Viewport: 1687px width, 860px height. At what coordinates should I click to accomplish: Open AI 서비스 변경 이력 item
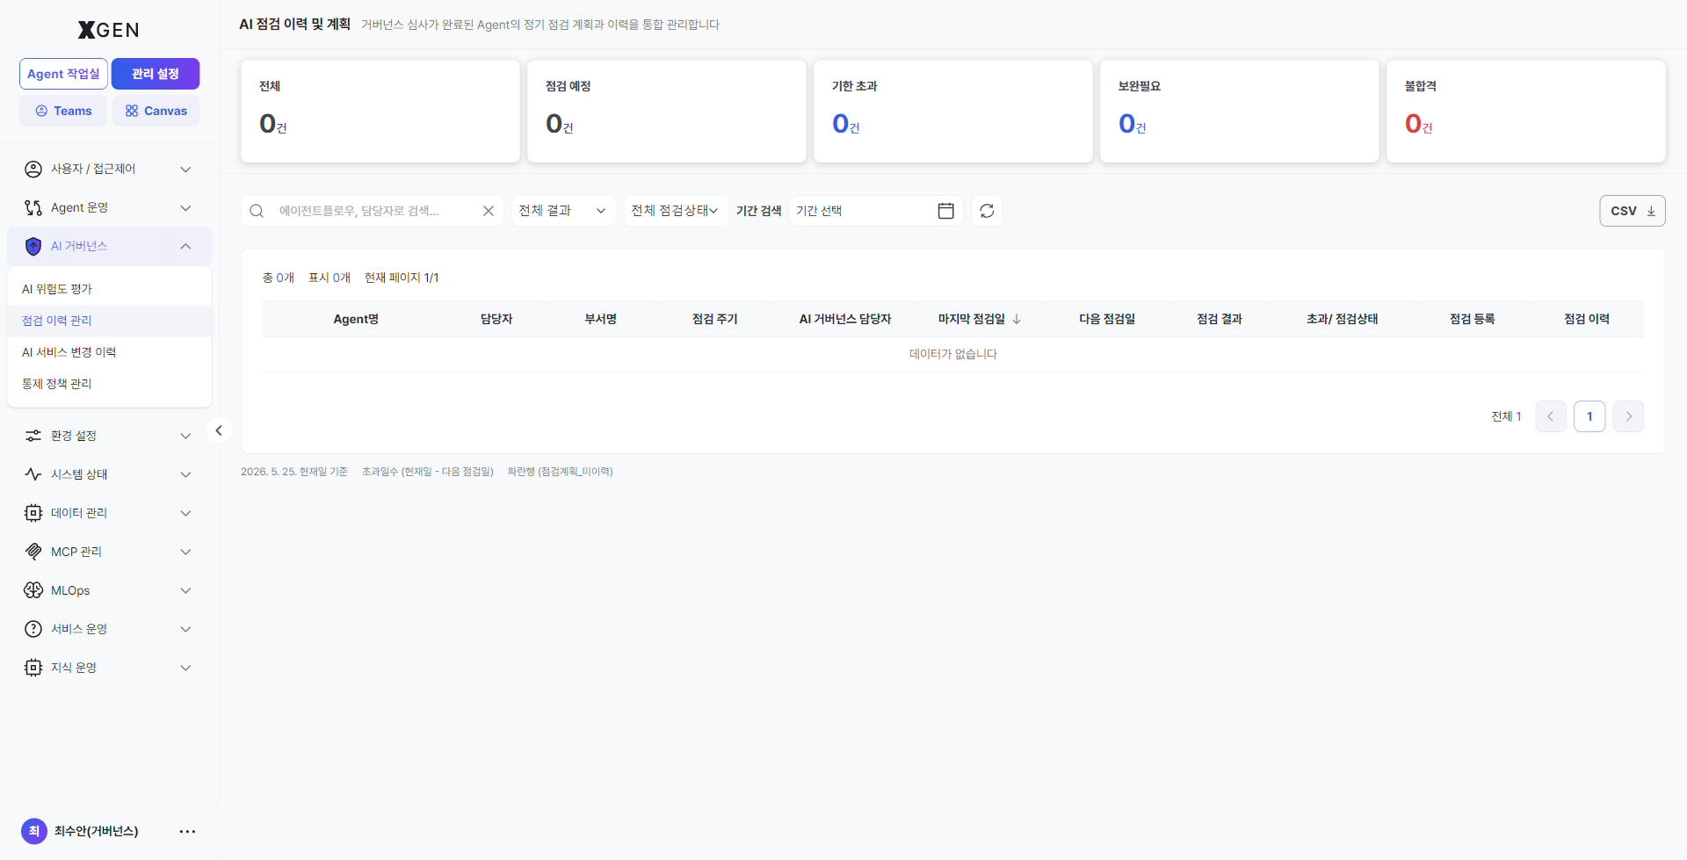[x=109, y=352]
